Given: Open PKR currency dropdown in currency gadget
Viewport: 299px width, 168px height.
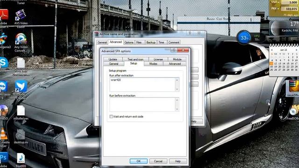Looking at the screenshot, I should click(275, 8).
